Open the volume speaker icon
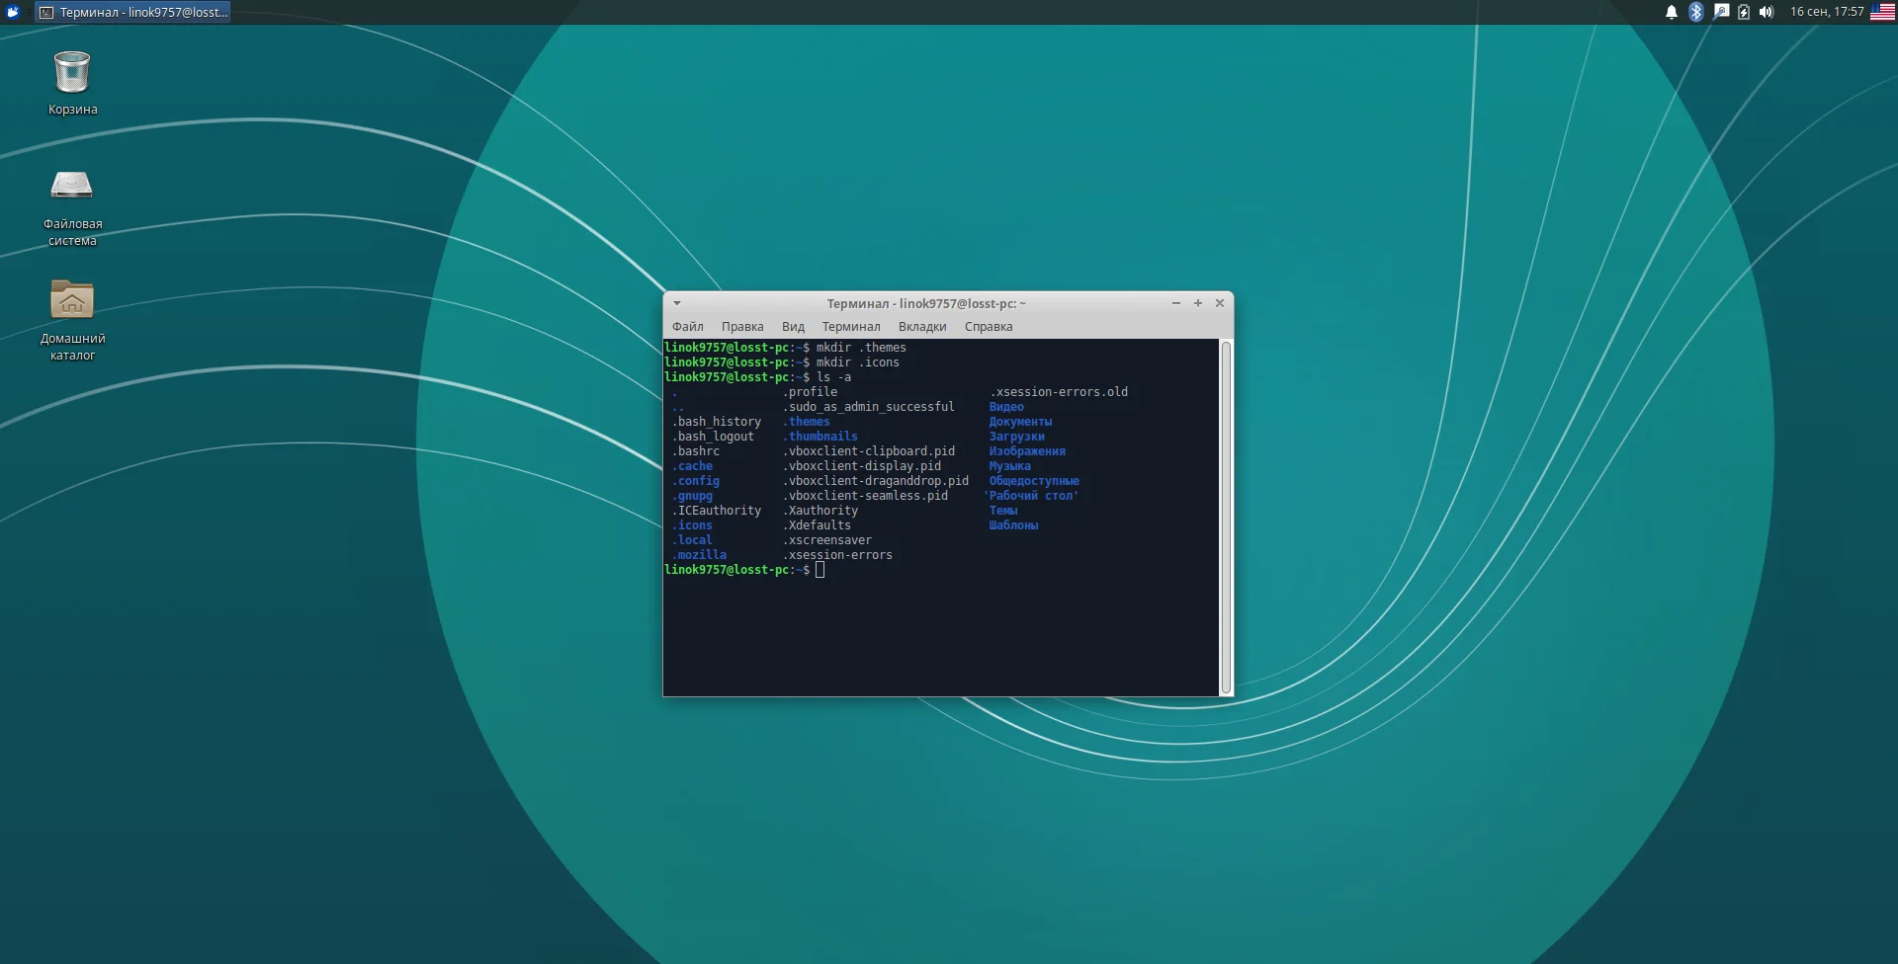This screenshot has width=1898, height=964. coord(1767,12)
